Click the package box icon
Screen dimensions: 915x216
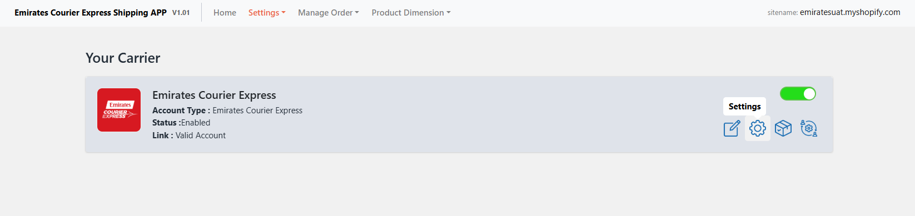(x=783, y=128)
